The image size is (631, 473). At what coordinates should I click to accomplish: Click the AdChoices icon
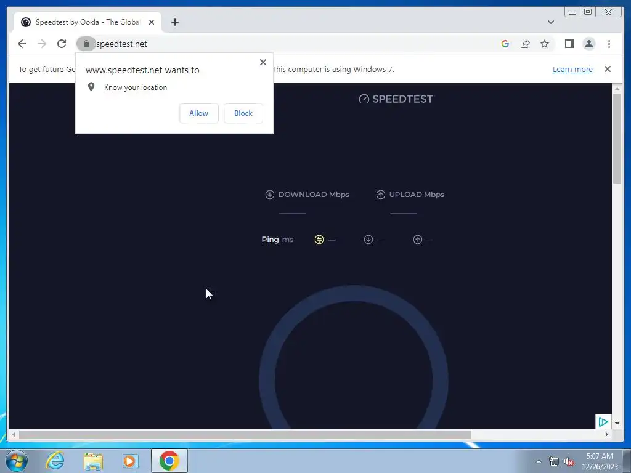[603, 422]
